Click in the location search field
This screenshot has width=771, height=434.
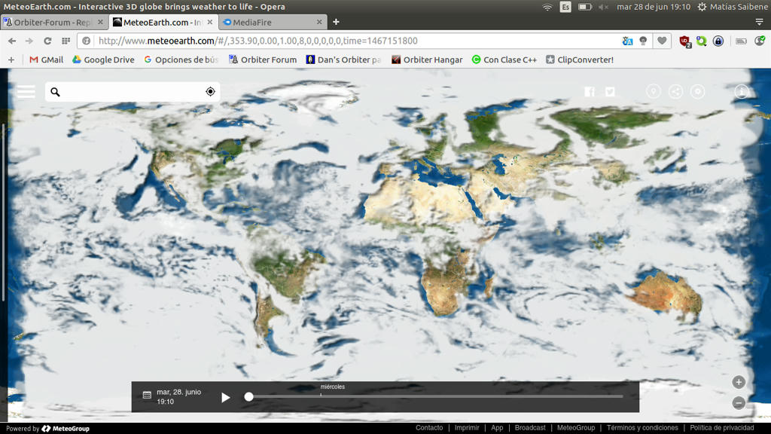point(133,92)
